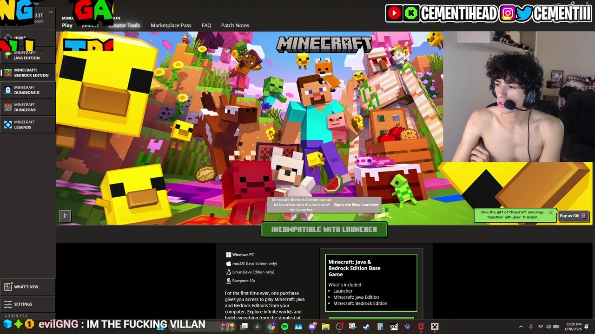Viewport: 595px width, 334px height.
Task: Click the launcher version number text
Action: [16, 316]
